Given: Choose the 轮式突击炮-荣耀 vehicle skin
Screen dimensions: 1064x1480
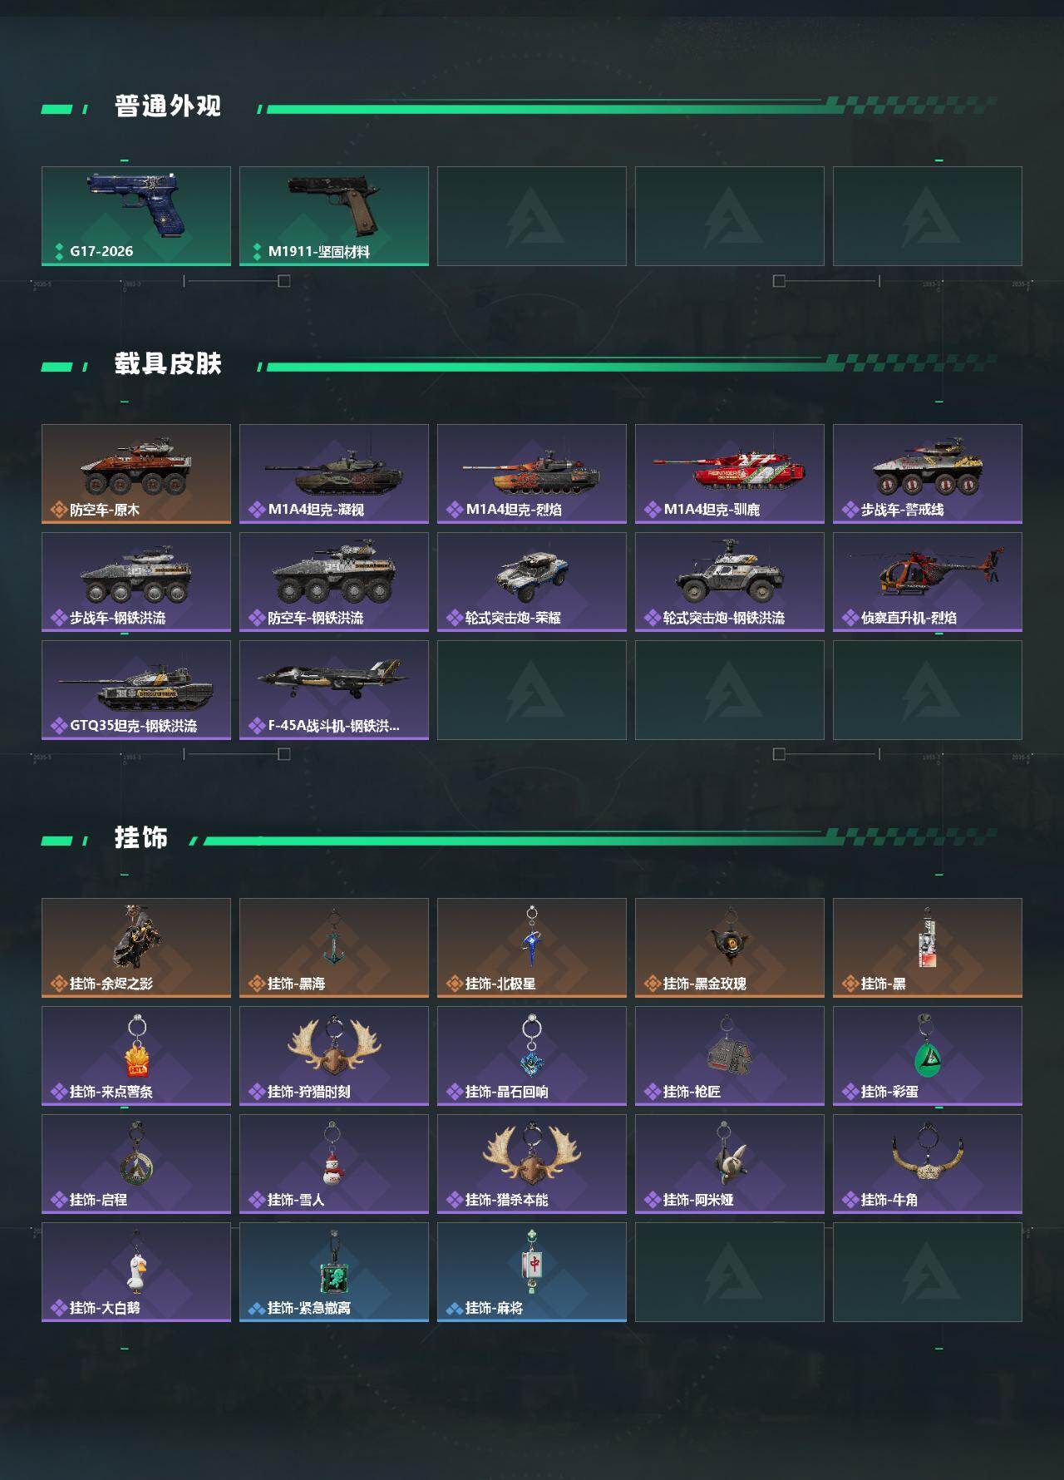Looking at the screenshot, I should (532, 582).
